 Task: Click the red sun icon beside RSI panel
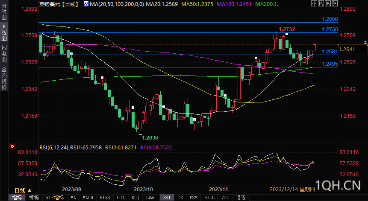pos(12,147)
